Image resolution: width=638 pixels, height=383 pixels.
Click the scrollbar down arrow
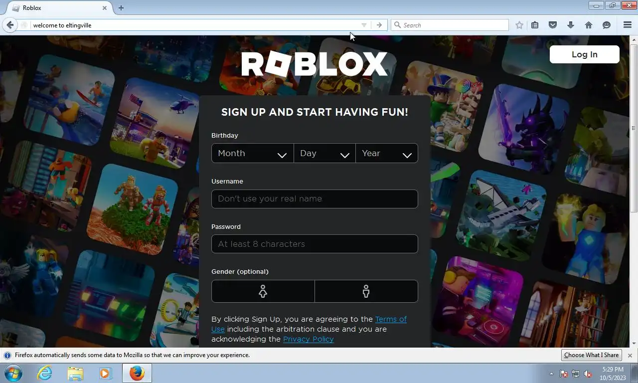point(634,344)
